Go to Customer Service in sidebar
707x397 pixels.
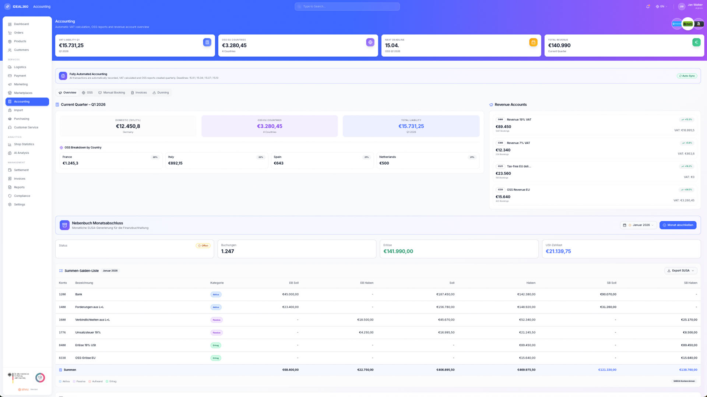coord(27,128)
